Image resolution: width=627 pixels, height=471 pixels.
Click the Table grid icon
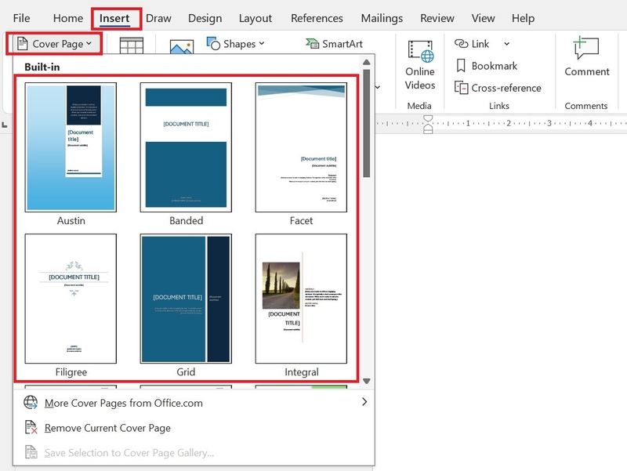click(x=131, y=45)
